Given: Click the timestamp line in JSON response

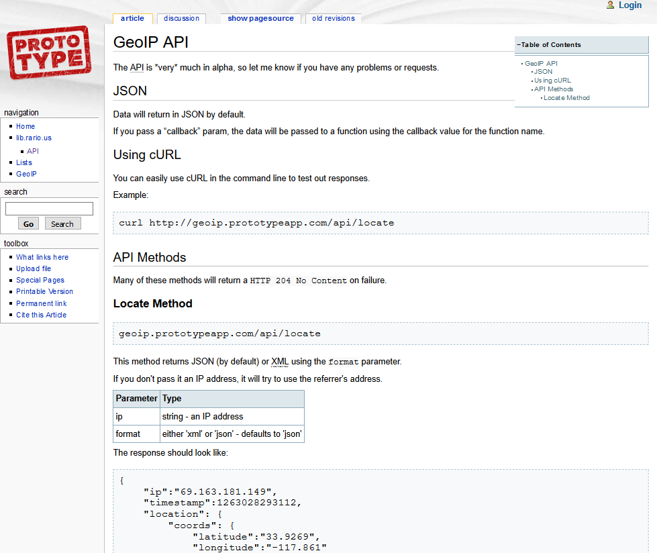Looking at the screenshot, I should (222, 503).
